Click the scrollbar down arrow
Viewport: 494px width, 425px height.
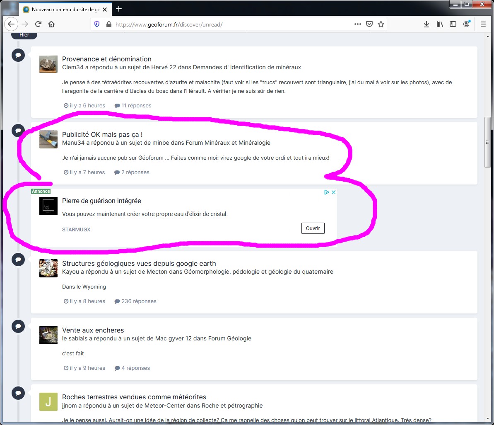pyautogui.click(x=488, y=418)
